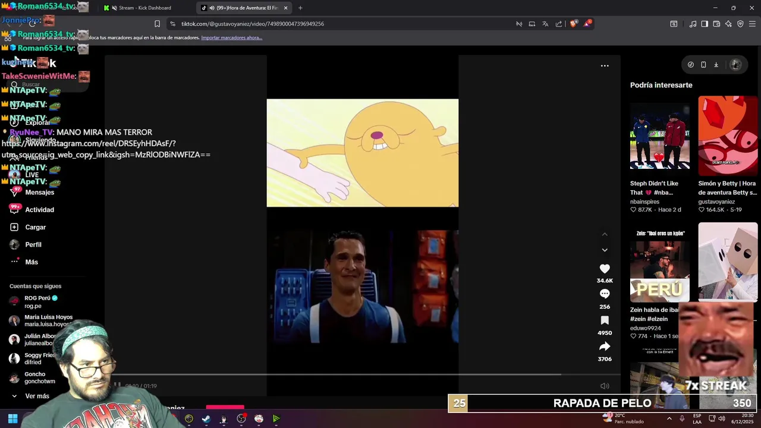Click the install/cast screen icon in address bar
The width and height of the screenshot is (761, 428).
[x=532, y=24]
